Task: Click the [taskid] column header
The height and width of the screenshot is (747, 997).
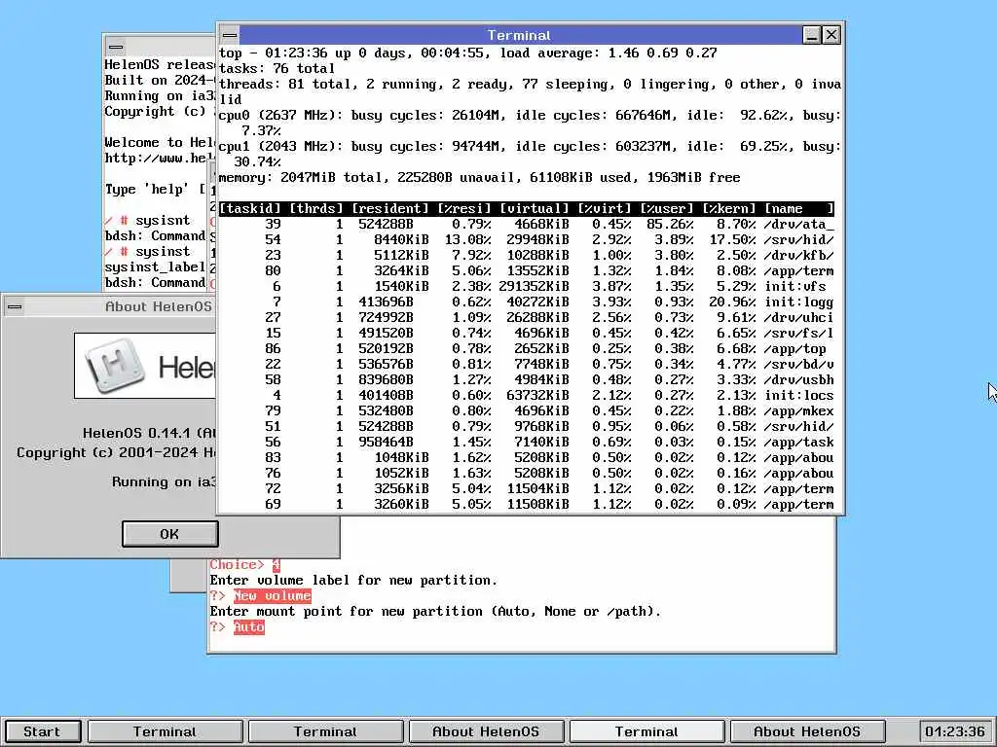Action: coord(250,208)
